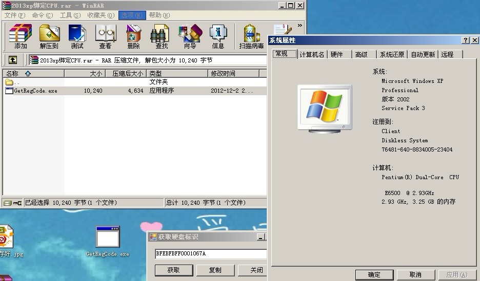Click status bar text '总计 10,240 字节'
The image size is (480, 281).
click(x=206, y=203)
